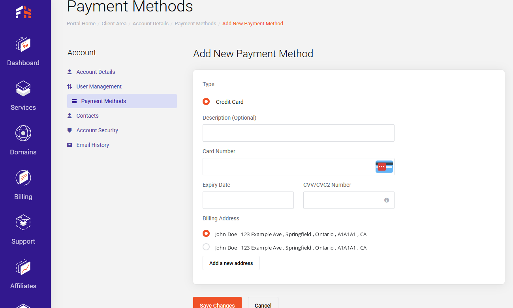
Task: Go to Support in the sidebar
Action: (23, 241)
